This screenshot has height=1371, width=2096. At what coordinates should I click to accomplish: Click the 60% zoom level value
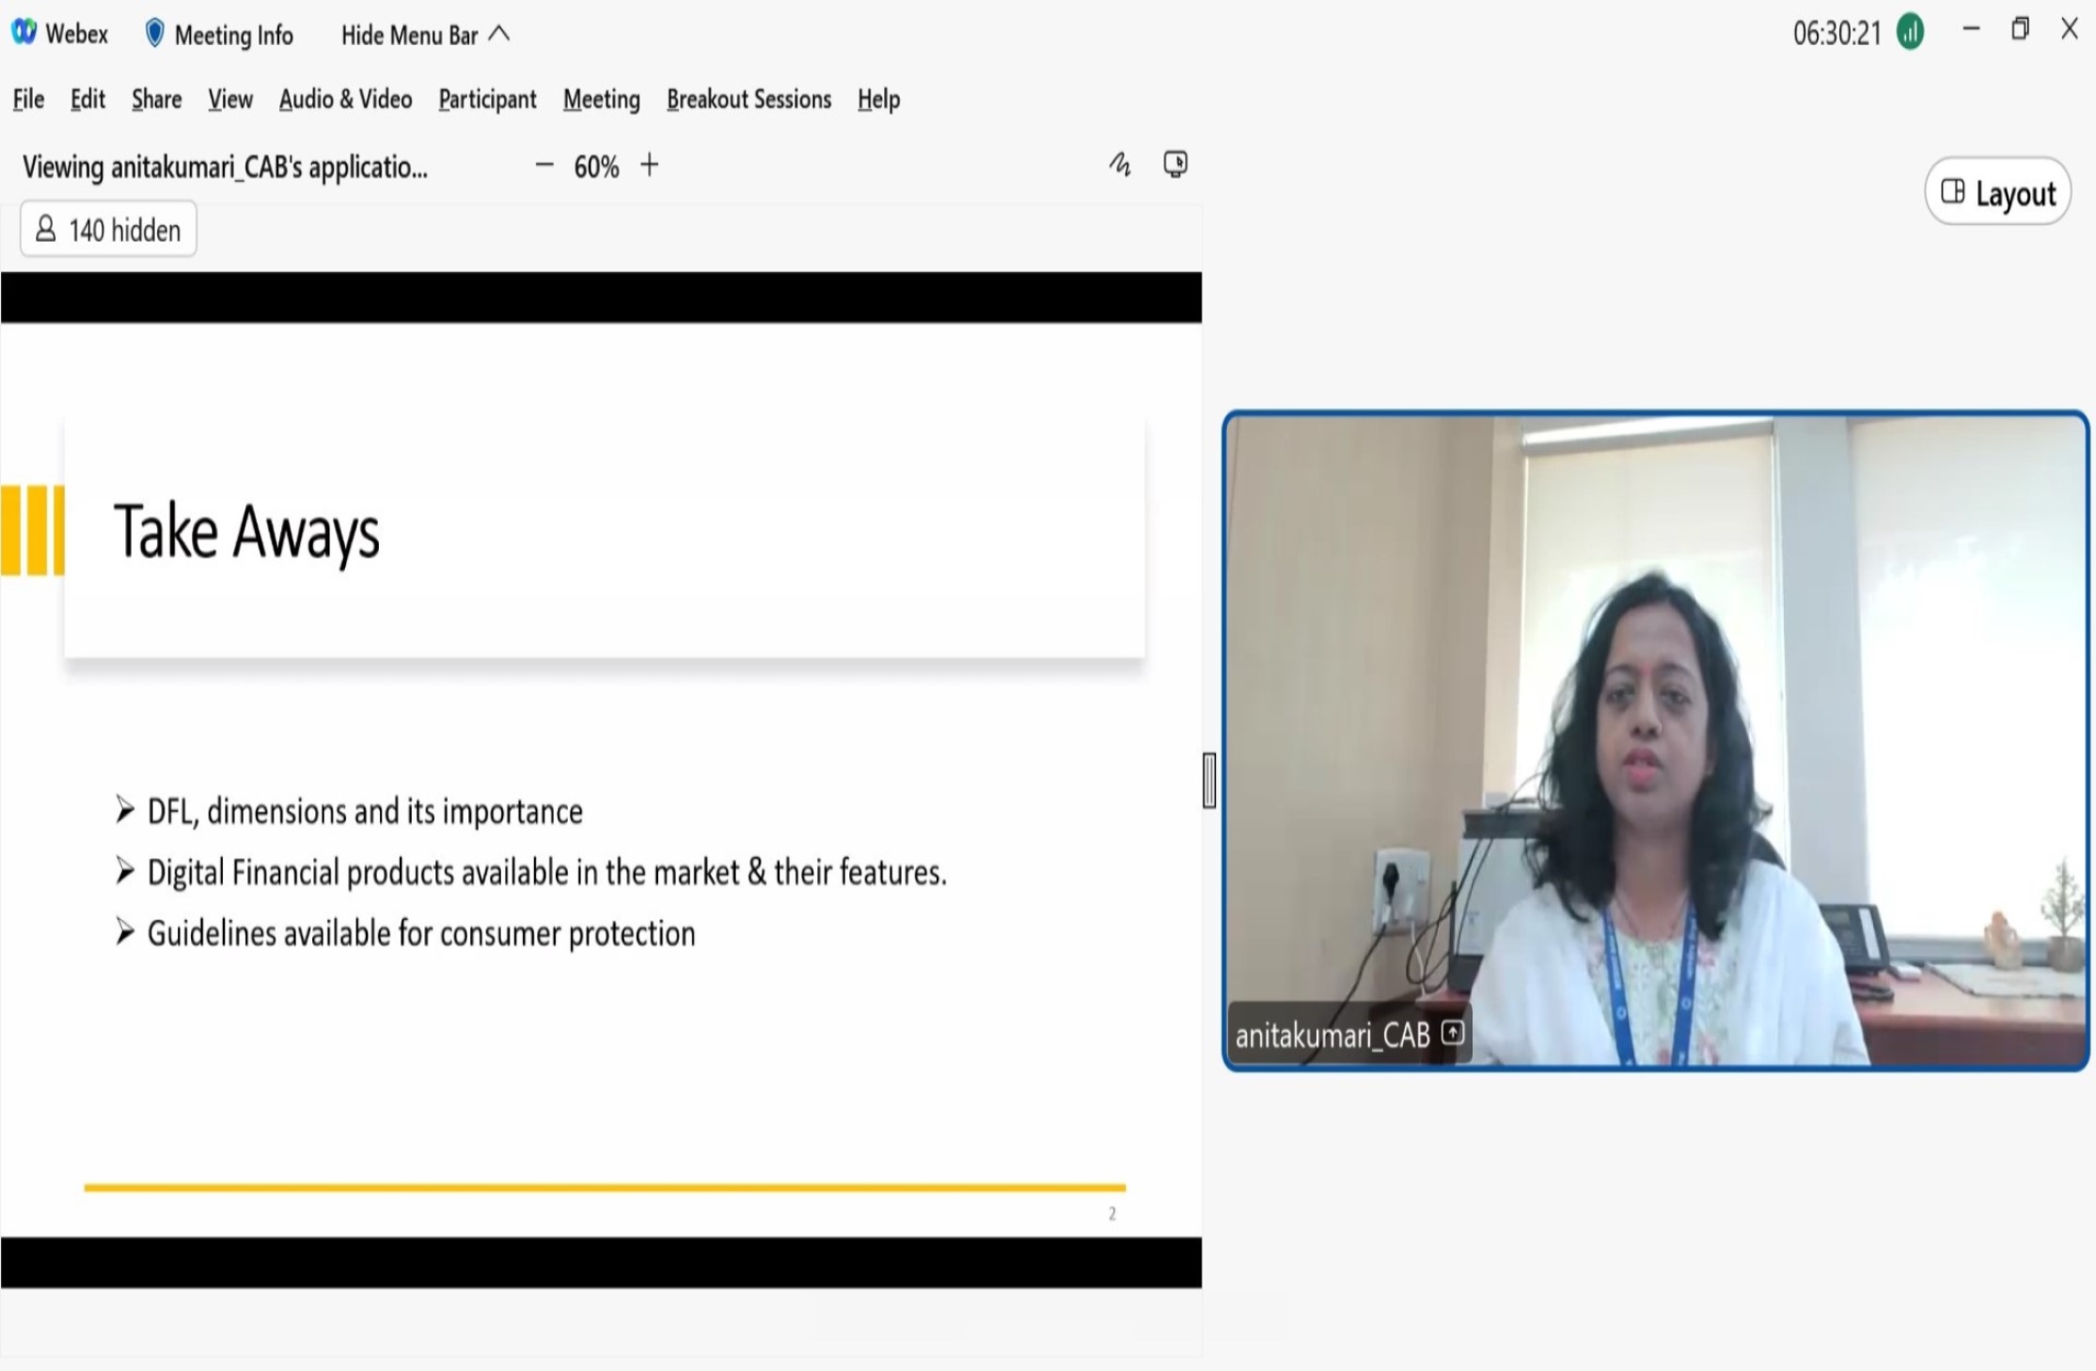coord(596,166)
